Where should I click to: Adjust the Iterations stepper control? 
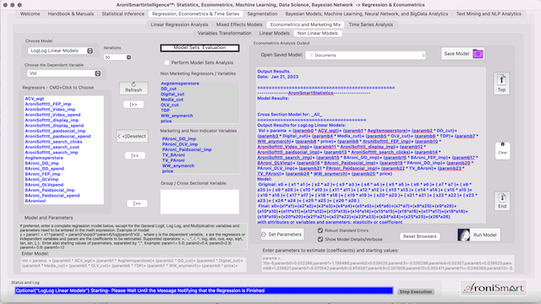pos(128,57)
